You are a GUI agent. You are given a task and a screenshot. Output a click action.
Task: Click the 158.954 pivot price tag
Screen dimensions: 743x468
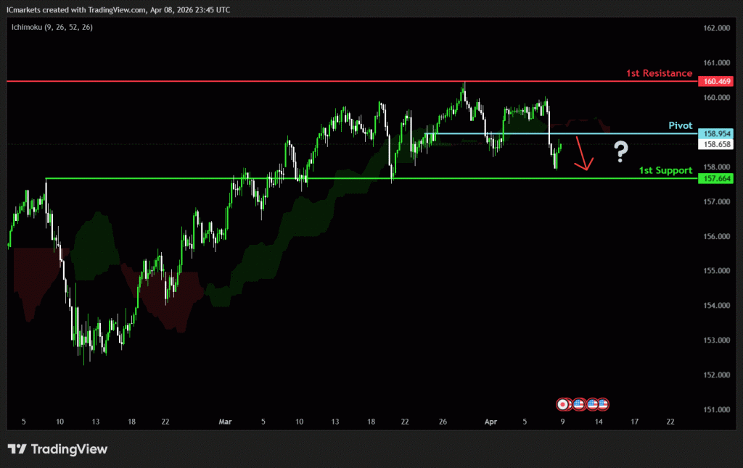click(716, 134)
